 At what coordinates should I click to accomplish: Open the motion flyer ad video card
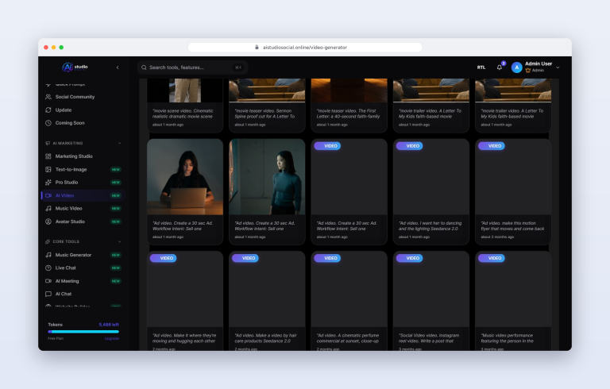[514, 192]
